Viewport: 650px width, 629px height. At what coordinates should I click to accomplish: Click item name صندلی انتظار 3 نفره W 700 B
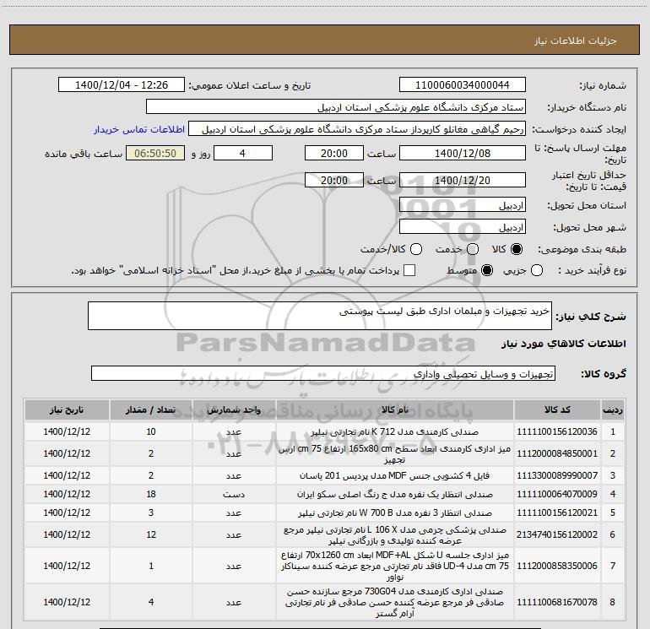pyautogui.click(x=395, y=512)
